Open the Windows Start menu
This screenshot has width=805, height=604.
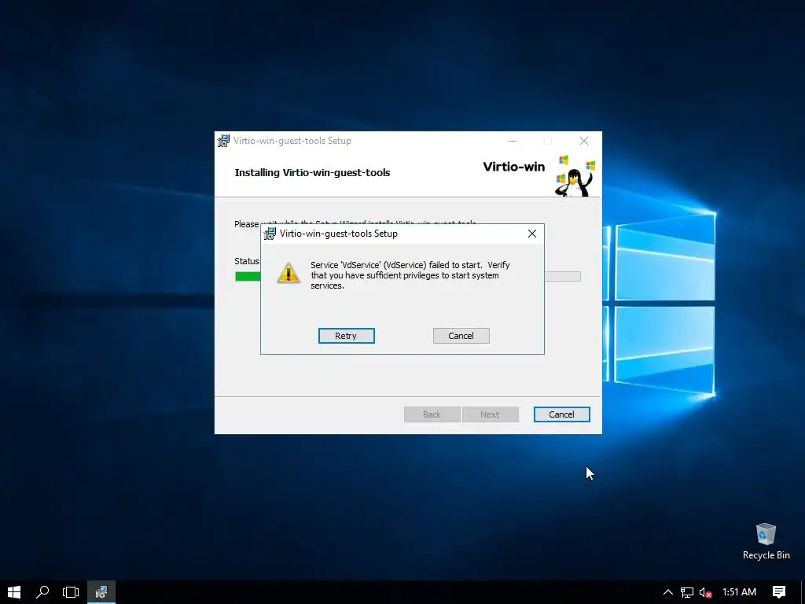point(14,592)
